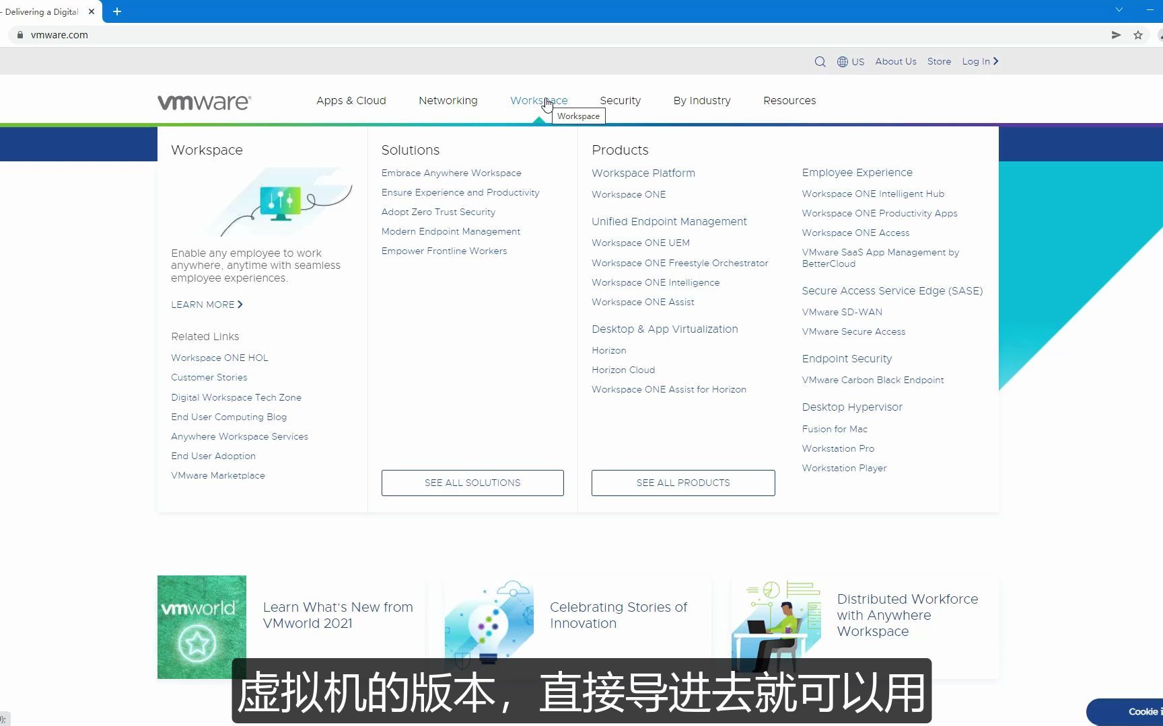Open Workspace ONE UEM link
Screen dimensions: 1163x726
[641, 243]
